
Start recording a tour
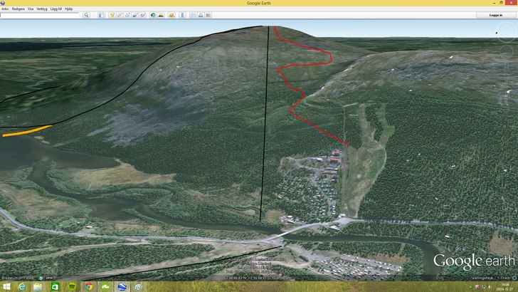[x=144, y=15]
